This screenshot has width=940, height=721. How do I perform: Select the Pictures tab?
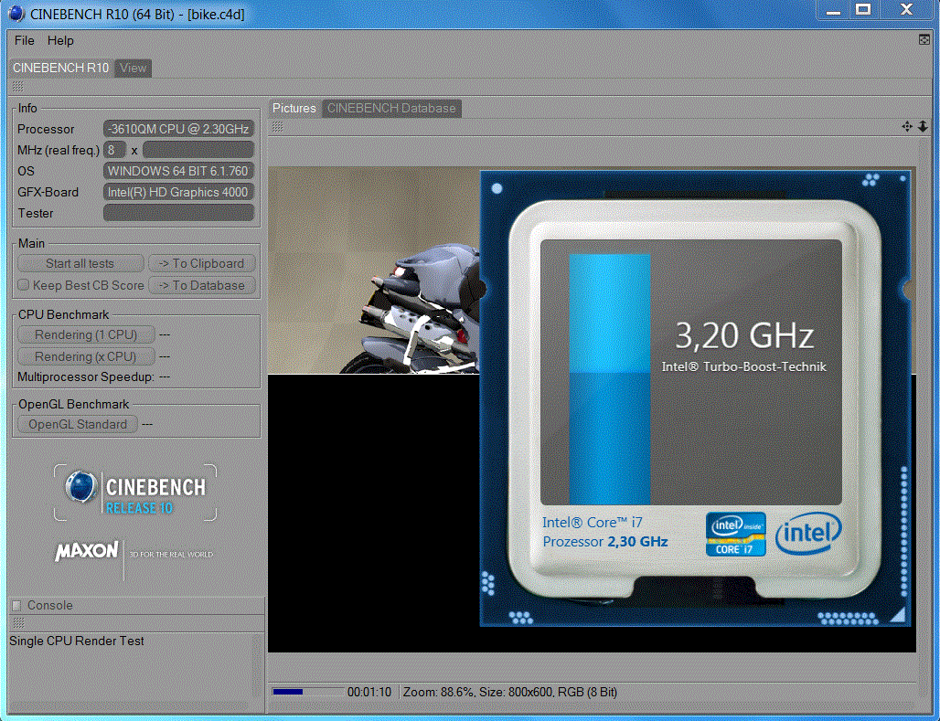coord(294,109)
